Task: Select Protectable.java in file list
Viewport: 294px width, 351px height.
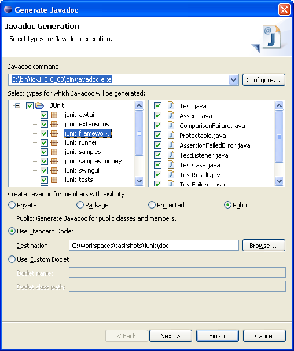Action: (203, 136)
